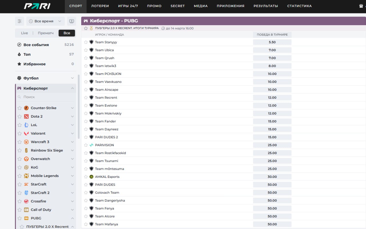Click the Warcraft 3 game icon

tap(26, 142)
